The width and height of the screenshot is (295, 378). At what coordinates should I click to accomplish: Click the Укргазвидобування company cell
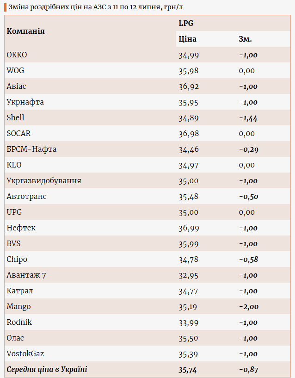pyautogui.click(x=44, y=181)
